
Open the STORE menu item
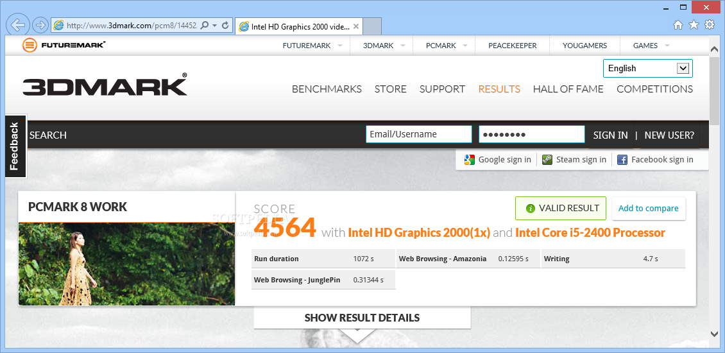coord(390,89)
